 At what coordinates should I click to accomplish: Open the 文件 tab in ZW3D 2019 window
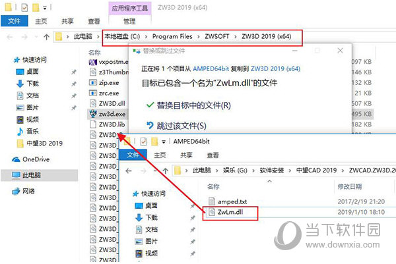click(14, 21)
